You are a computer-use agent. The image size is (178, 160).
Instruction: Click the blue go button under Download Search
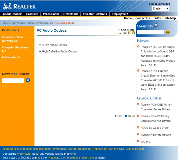pos(28,80)
